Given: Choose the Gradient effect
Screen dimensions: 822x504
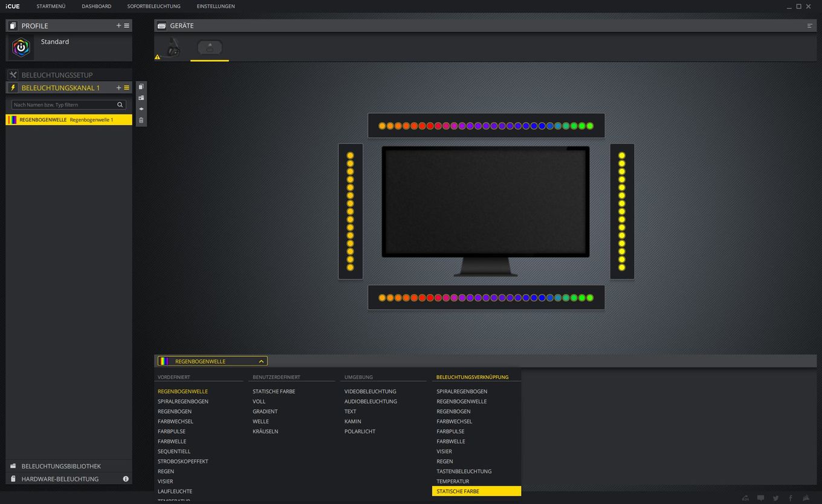Looking at the screenshot, I should pyautogui.click(x=265, y=411).
